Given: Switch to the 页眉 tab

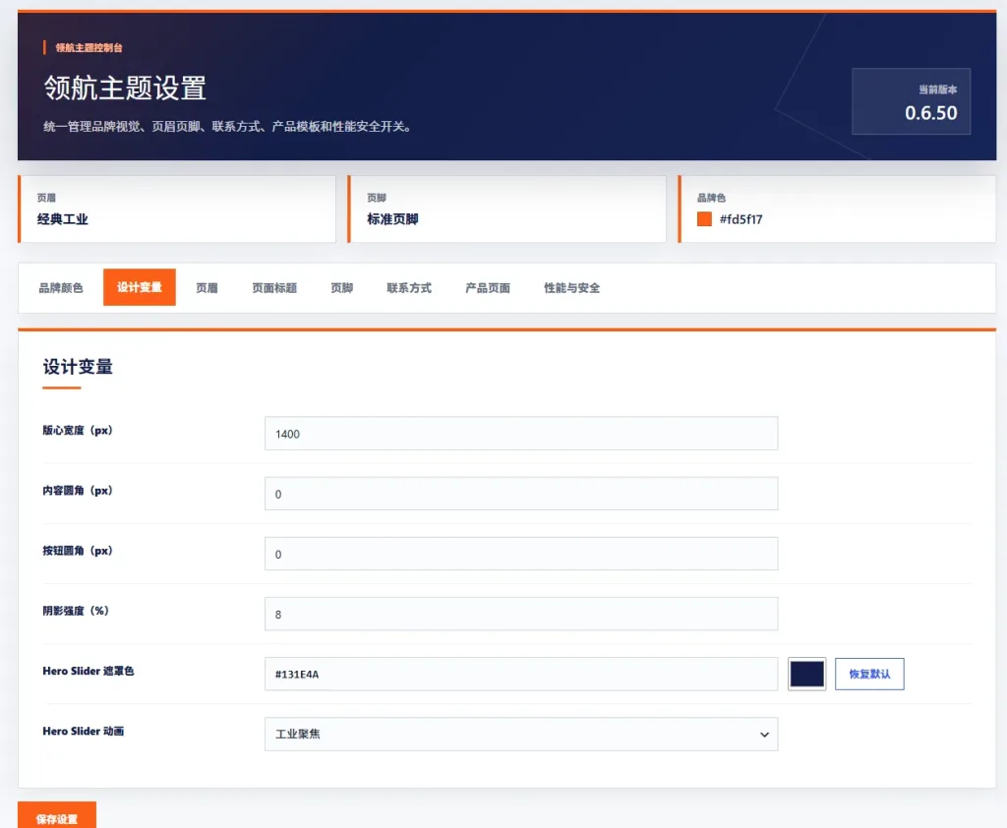Looking at the screenshot, I should [x=207, y=288].
